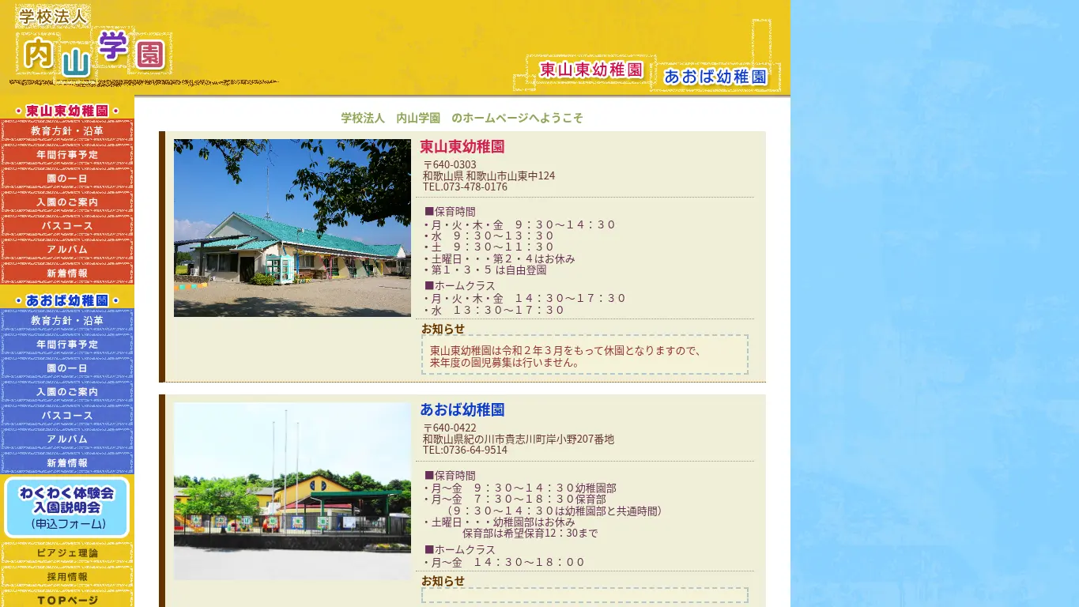
Task: Click welcome text 内山学園 のホームページへようこそ
Action: tap(462, 118)
